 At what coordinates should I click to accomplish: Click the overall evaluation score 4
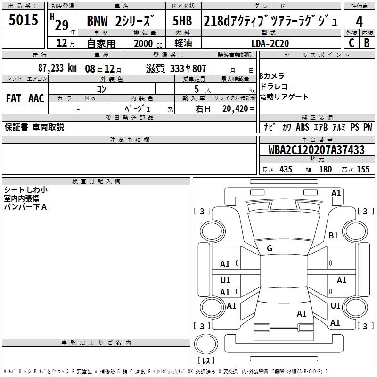click(359, 22)
